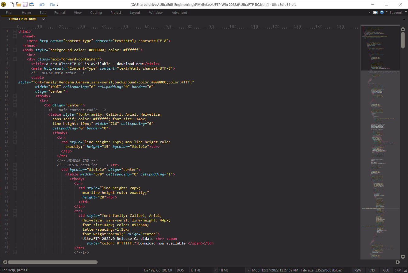Switch to the Edit ribbon tab
408x273 pixels.
point(43,13)
